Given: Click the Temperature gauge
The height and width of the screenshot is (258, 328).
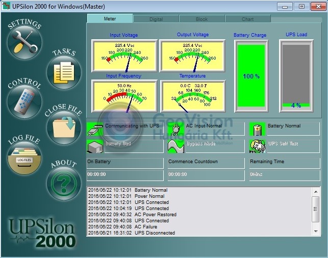Looking at the screenshot, I should point(193,96).
